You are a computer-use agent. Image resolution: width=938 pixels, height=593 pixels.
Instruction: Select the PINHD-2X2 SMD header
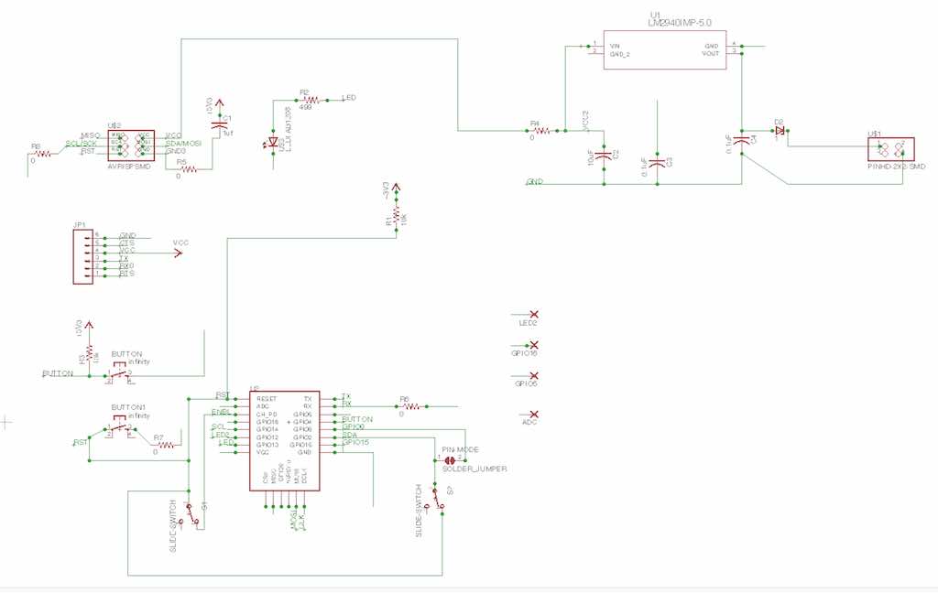point(890,149)
